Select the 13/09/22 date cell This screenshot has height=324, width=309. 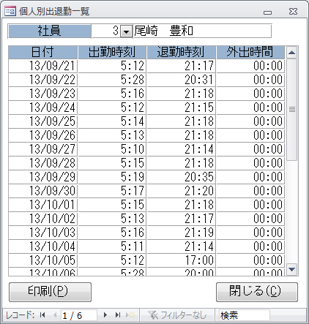[x=42, y=80]
